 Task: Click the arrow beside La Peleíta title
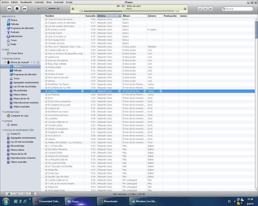pos(82,91)
